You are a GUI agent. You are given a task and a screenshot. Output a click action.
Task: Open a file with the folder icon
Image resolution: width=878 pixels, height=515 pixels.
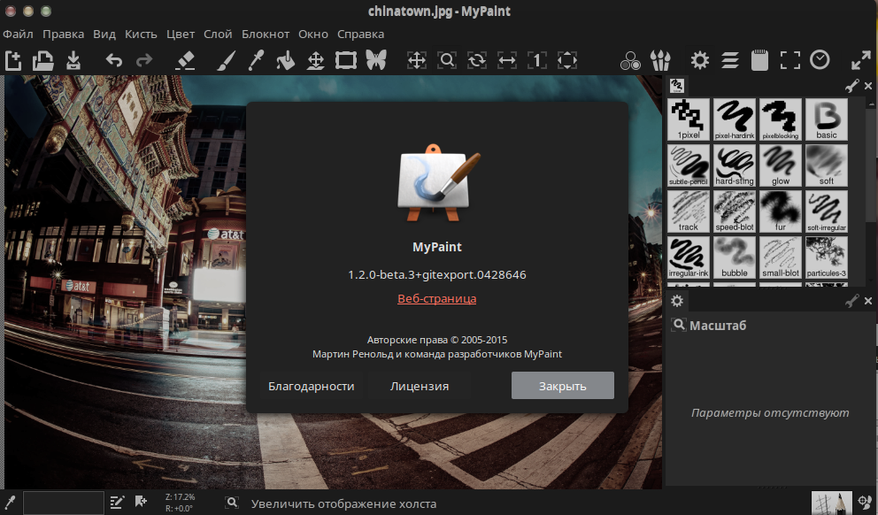point(42,60)
